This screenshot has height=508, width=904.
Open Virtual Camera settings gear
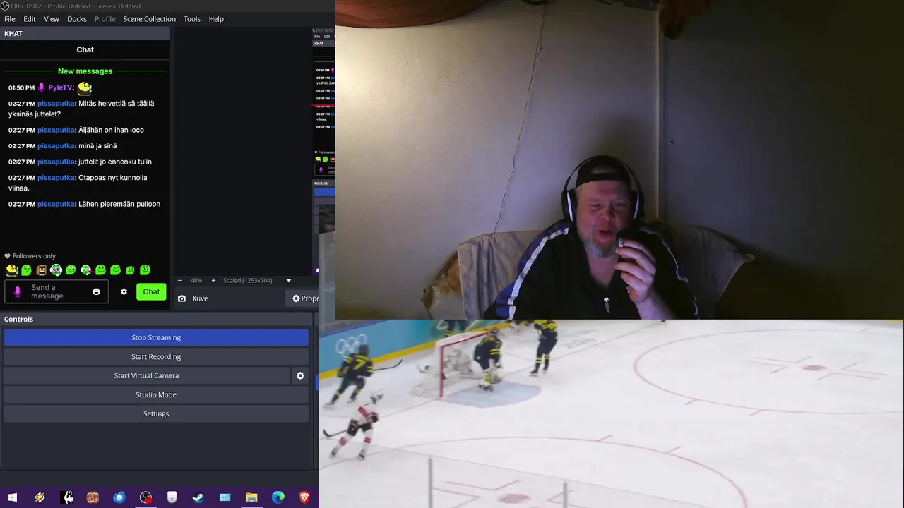300,376
